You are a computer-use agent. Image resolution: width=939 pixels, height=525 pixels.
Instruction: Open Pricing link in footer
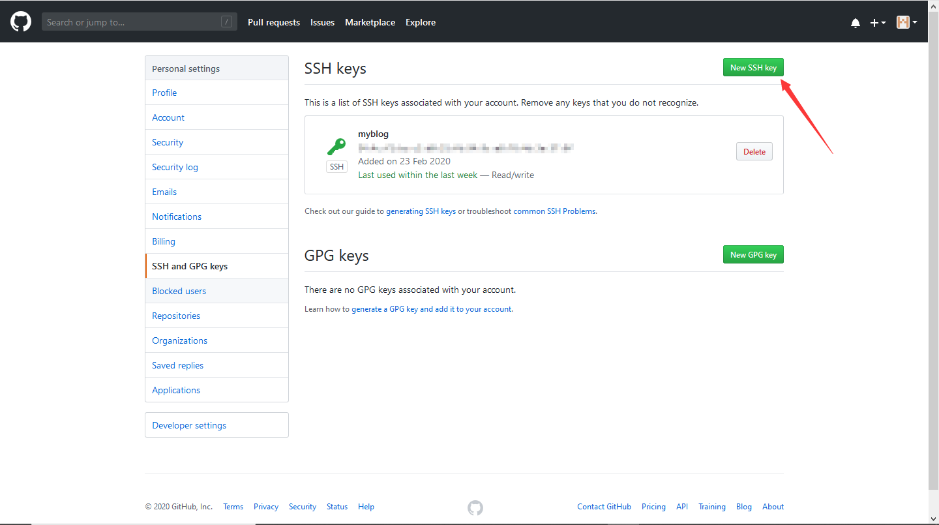click(653, 507)
